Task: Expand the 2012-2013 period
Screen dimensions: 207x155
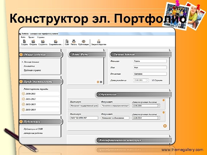Action: (x=23, y=104)
